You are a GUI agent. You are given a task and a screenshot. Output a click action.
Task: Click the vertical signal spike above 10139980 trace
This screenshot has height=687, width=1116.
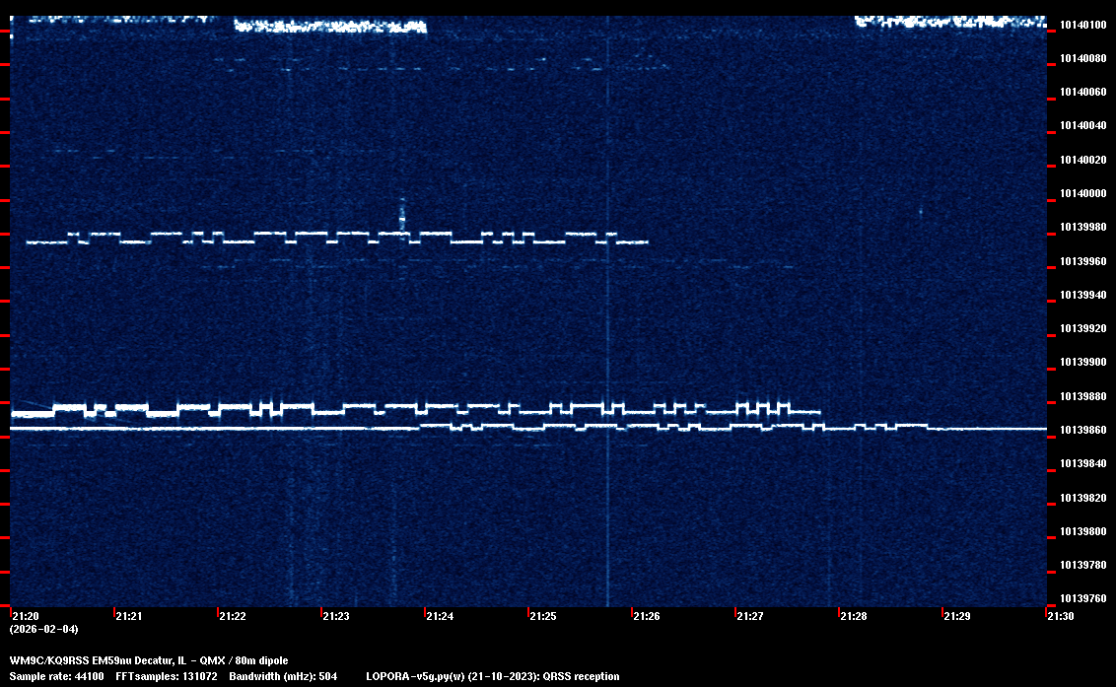pyautogui.click(x=401, y=212)
